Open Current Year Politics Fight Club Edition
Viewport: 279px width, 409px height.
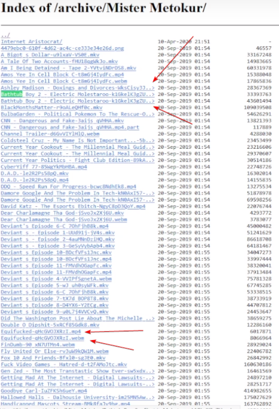pos(78,160)
